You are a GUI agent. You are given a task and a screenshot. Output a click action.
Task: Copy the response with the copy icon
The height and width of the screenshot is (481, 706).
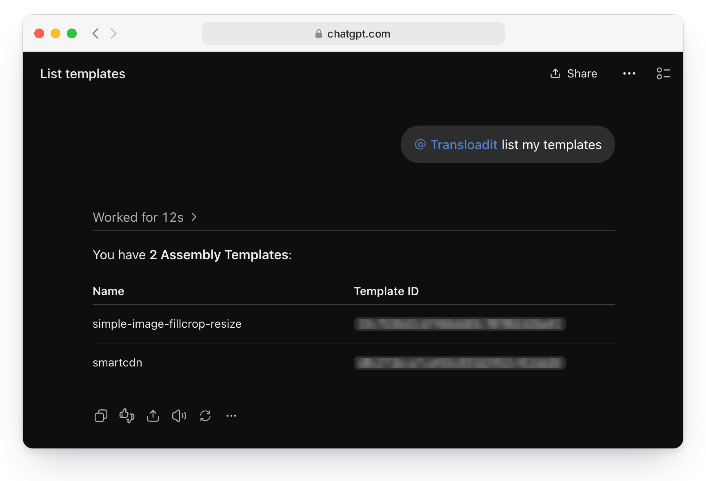(101, 416)
